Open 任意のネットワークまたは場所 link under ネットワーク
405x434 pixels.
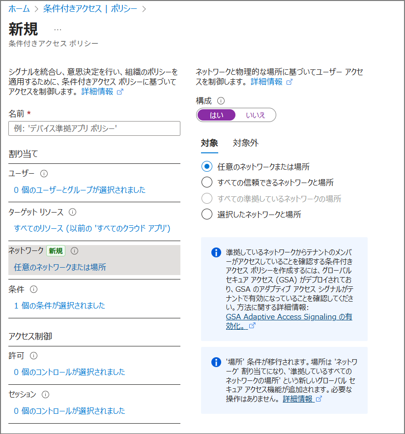point(60,267)
